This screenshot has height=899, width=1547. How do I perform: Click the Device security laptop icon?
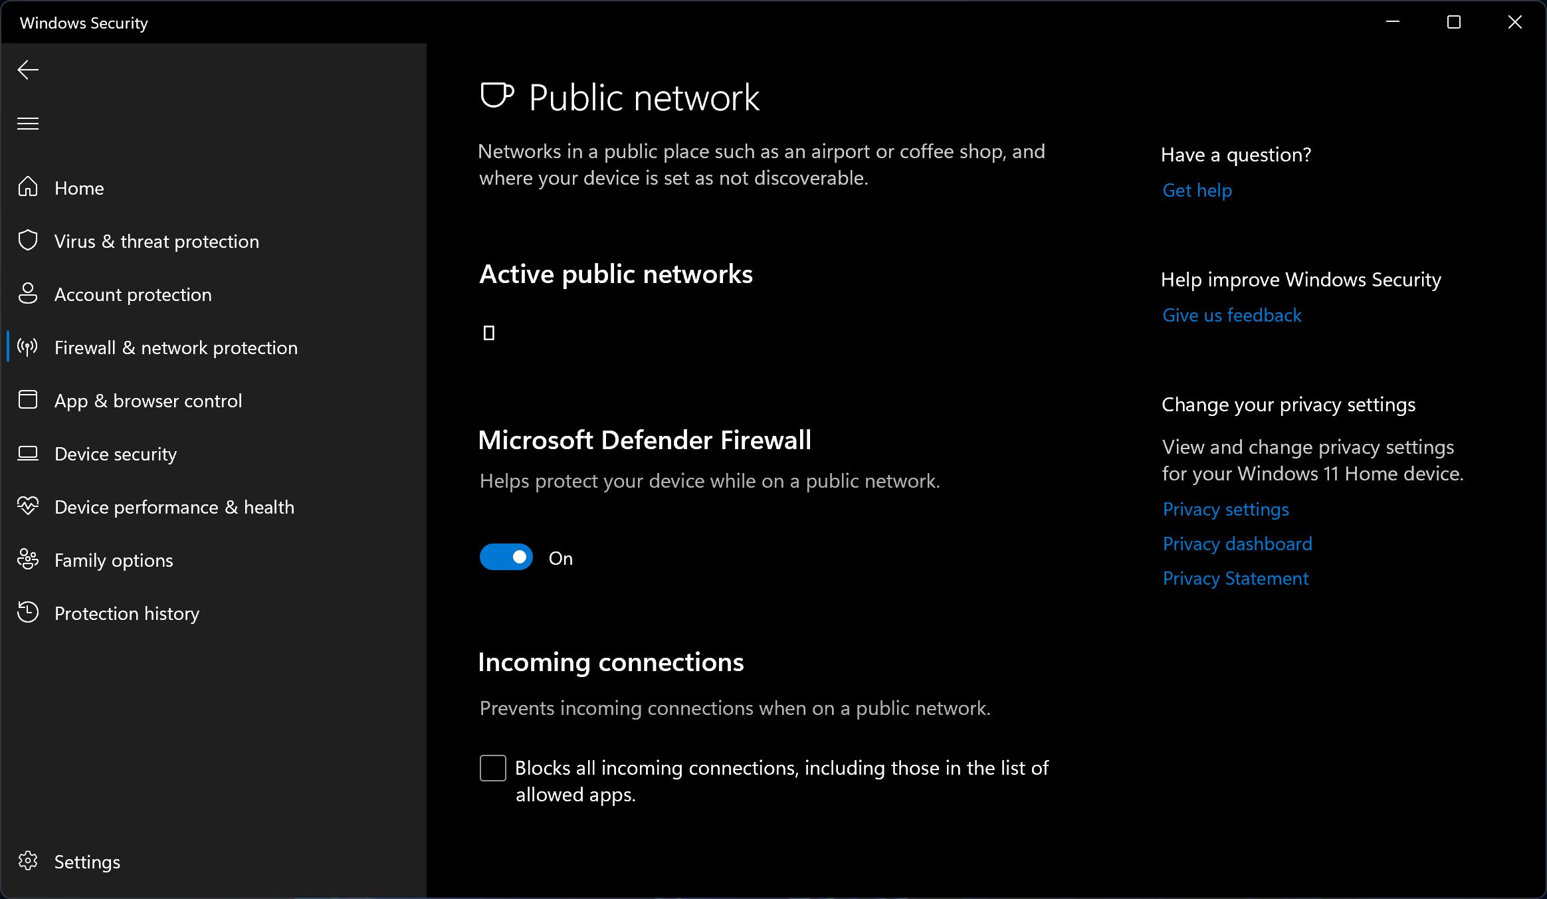coord(28,453)
